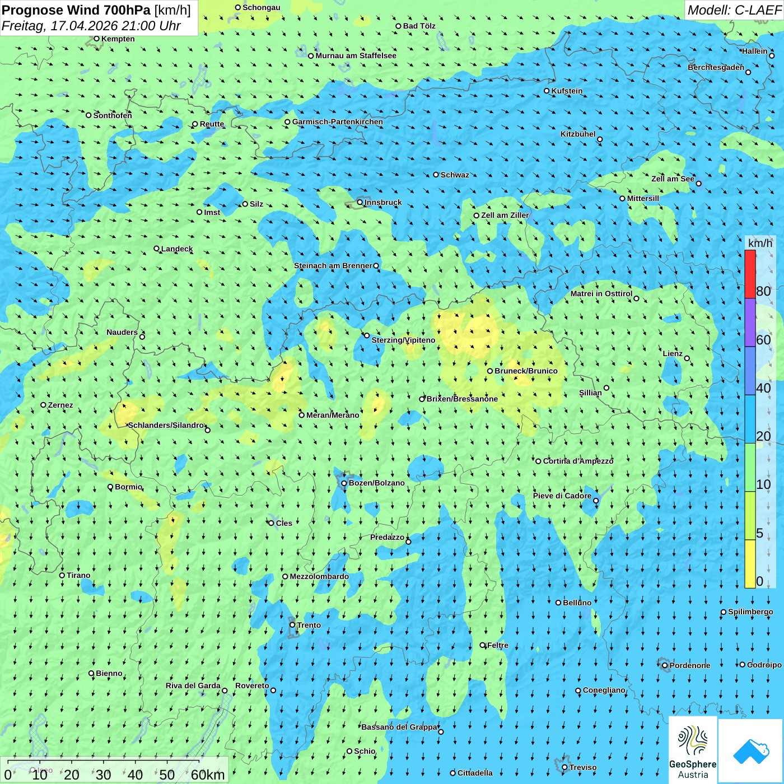
Task: Click the legend's km/h unit label
Action: tap(760, 243)
